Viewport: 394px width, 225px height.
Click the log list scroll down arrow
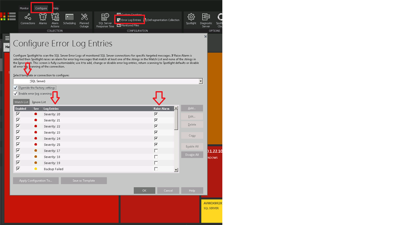pos(176,170)
